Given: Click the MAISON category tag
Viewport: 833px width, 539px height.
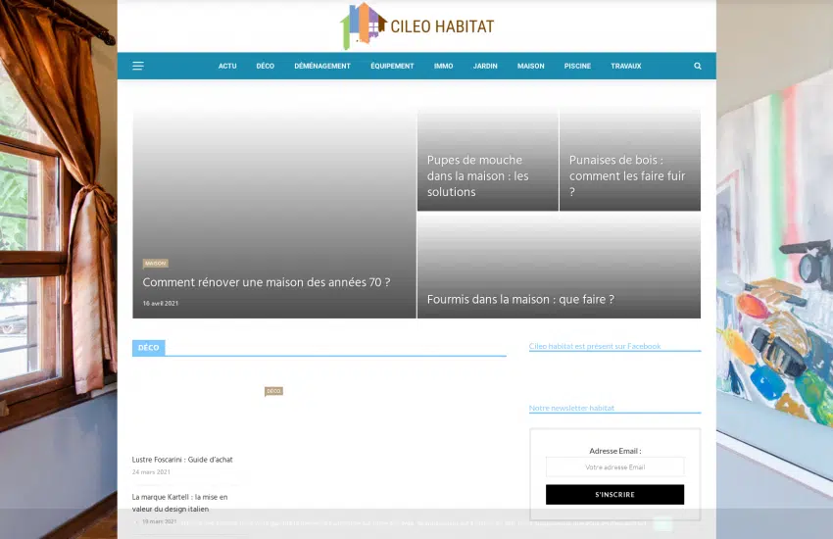Looking at the screenshot, I should (x=155, y=264).
